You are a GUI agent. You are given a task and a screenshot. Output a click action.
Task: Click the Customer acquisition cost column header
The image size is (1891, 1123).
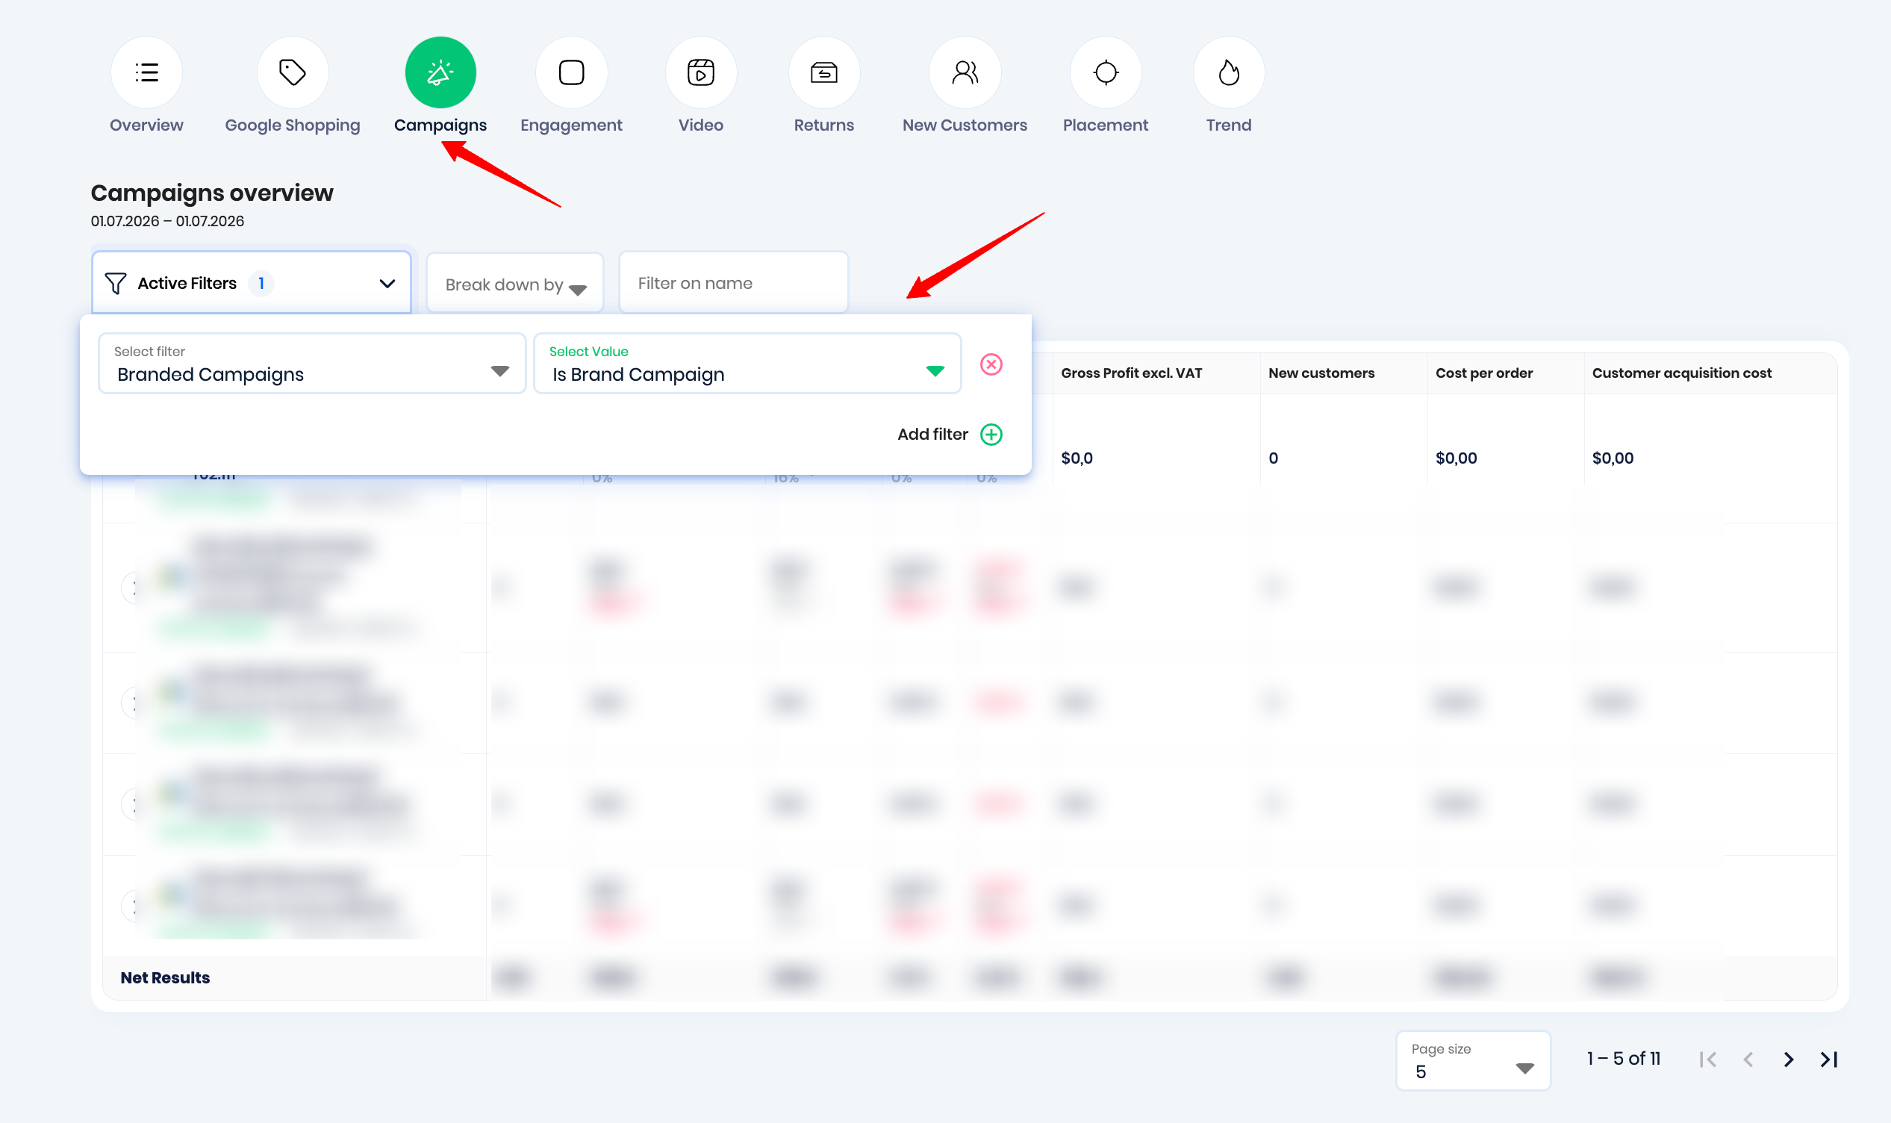[x=1681, y=373]
